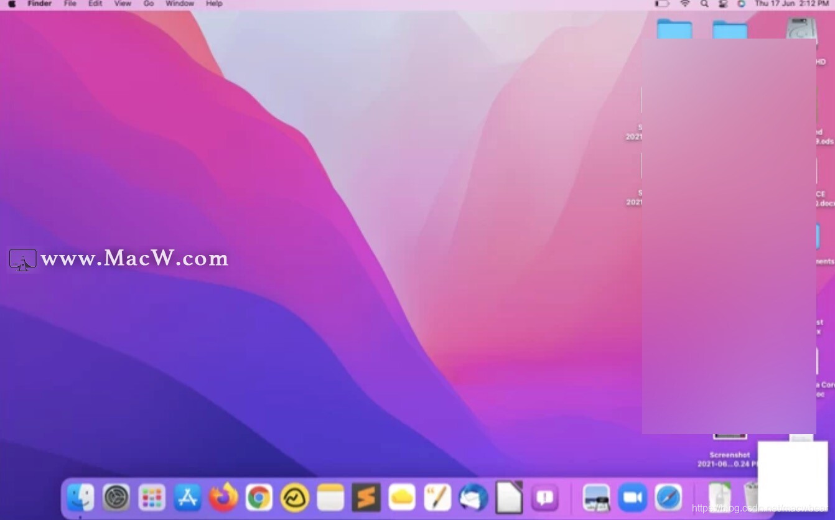
Task: Launch Safari from the Dock
Action: [x=668, y=498]
